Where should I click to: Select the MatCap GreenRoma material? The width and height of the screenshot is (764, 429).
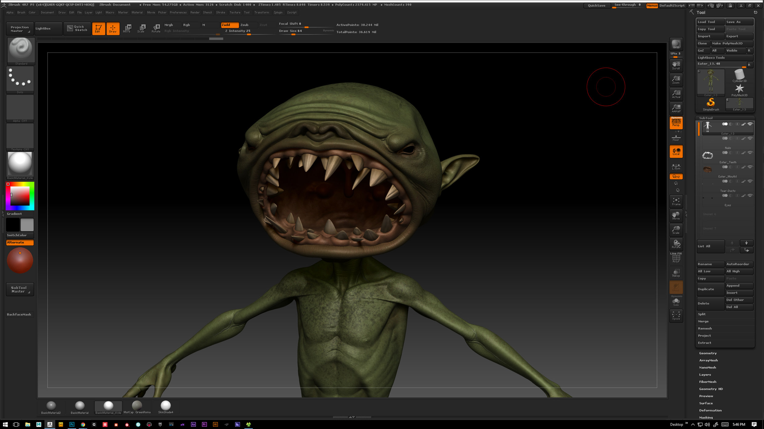(137, 407)
